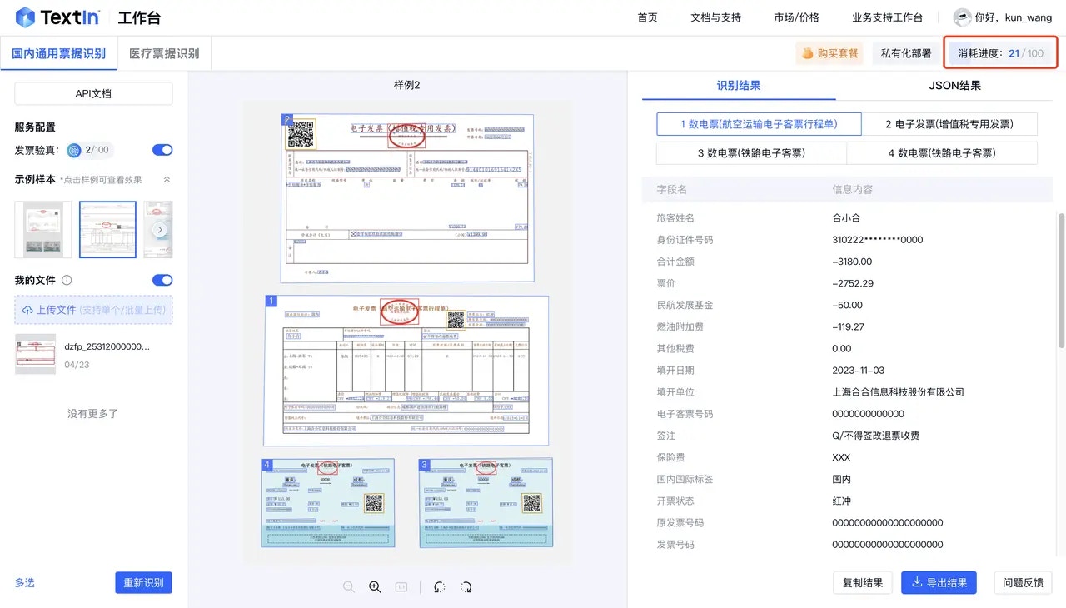1066x608 pixels.
Task: Click the 国内国际标签 value 国内
Action: coord(842,479)
